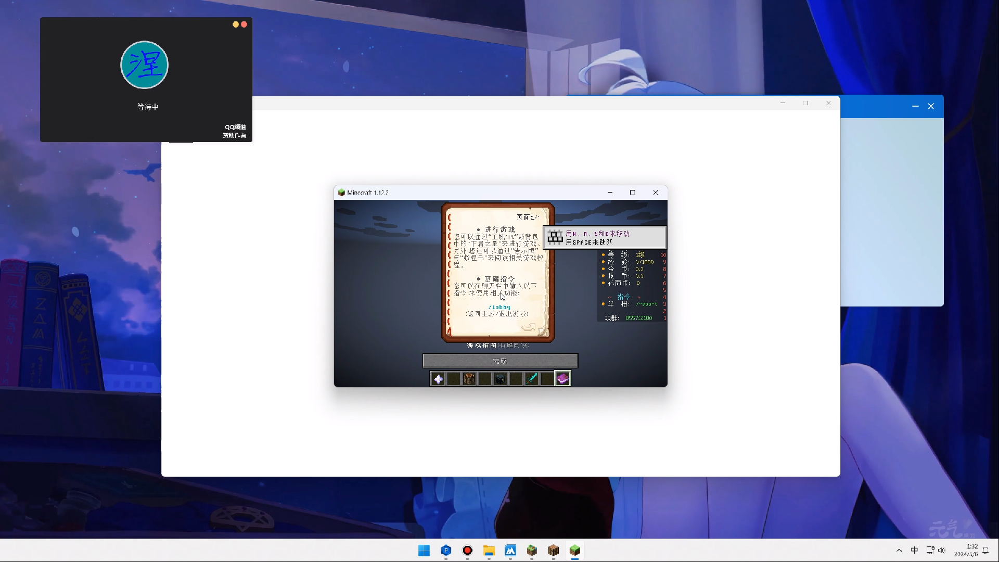999x562 pixels.
Task: Open the non-highlighted grass block taskbar icon
Action: coord(531,551)
